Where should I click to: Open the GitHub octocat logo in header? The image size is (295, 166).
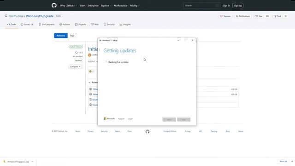[54, 6]
